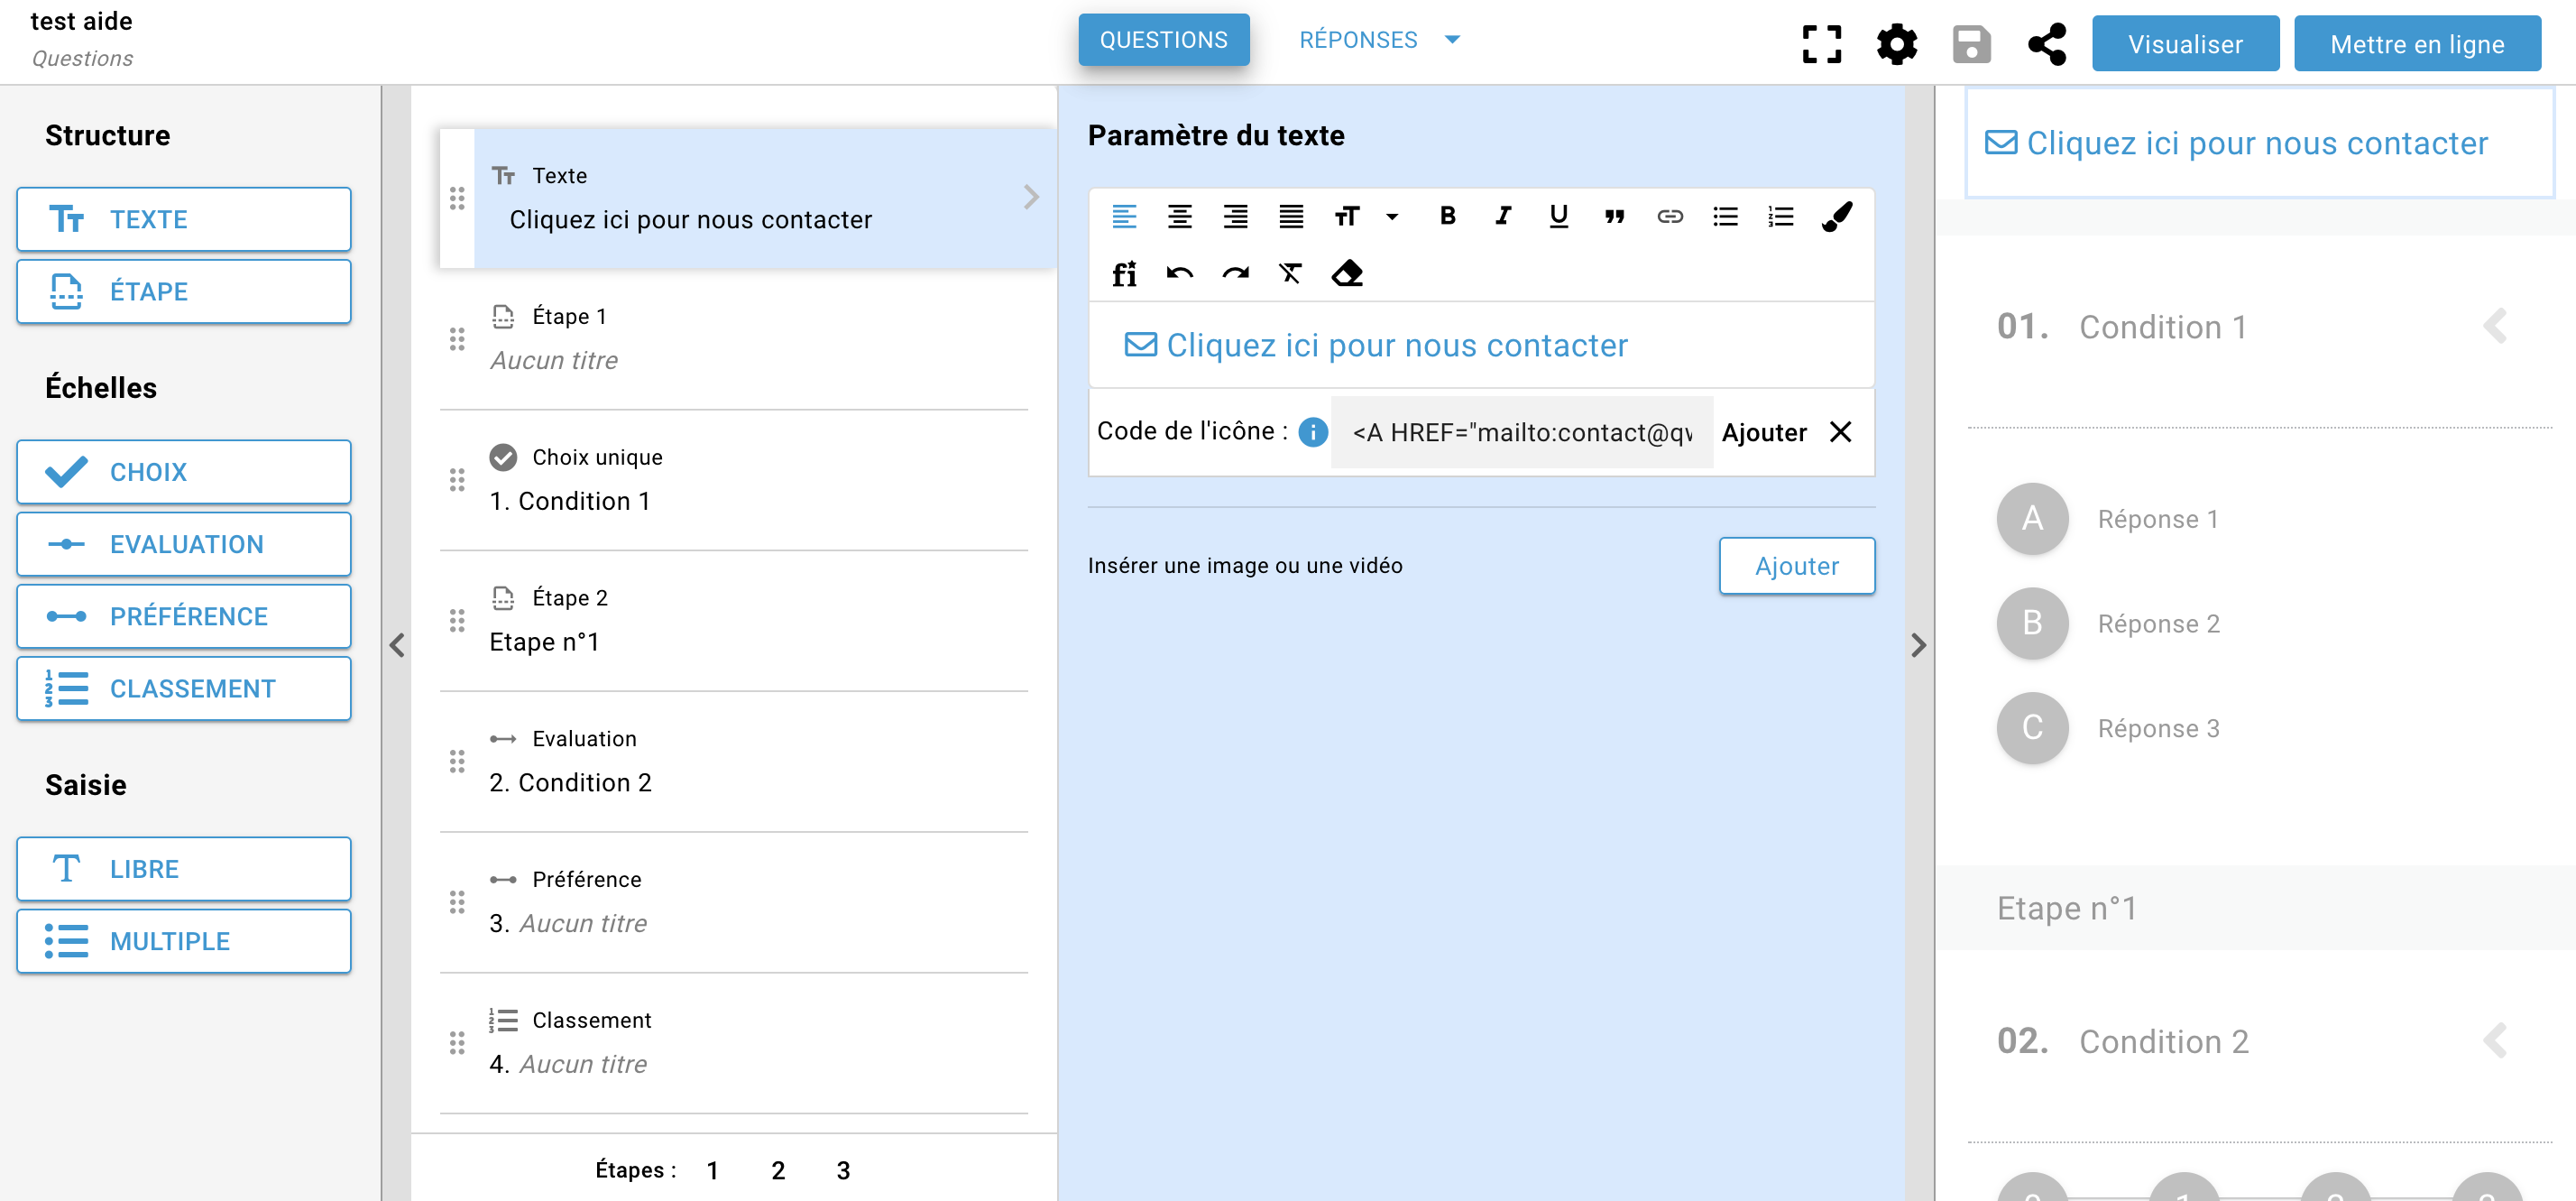Screen dimensions: 2576x1201
Task: Select answer circle A for Réponse 1
Action: (x=2032, y=519)
